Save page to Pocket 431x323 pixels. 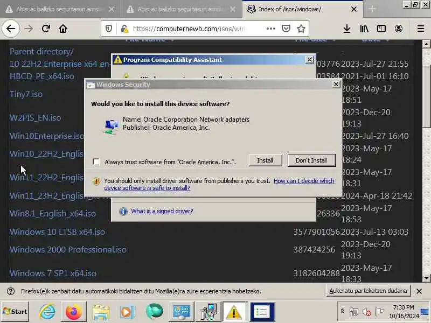pyautogui.click(x=286, y=29)
